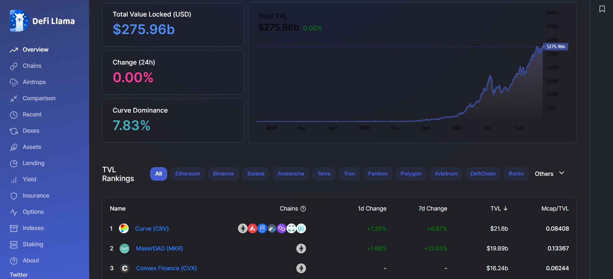Screen dimensions: 613x279
Task: Sort by the TVL column arrow
Action: coord(506,209)
